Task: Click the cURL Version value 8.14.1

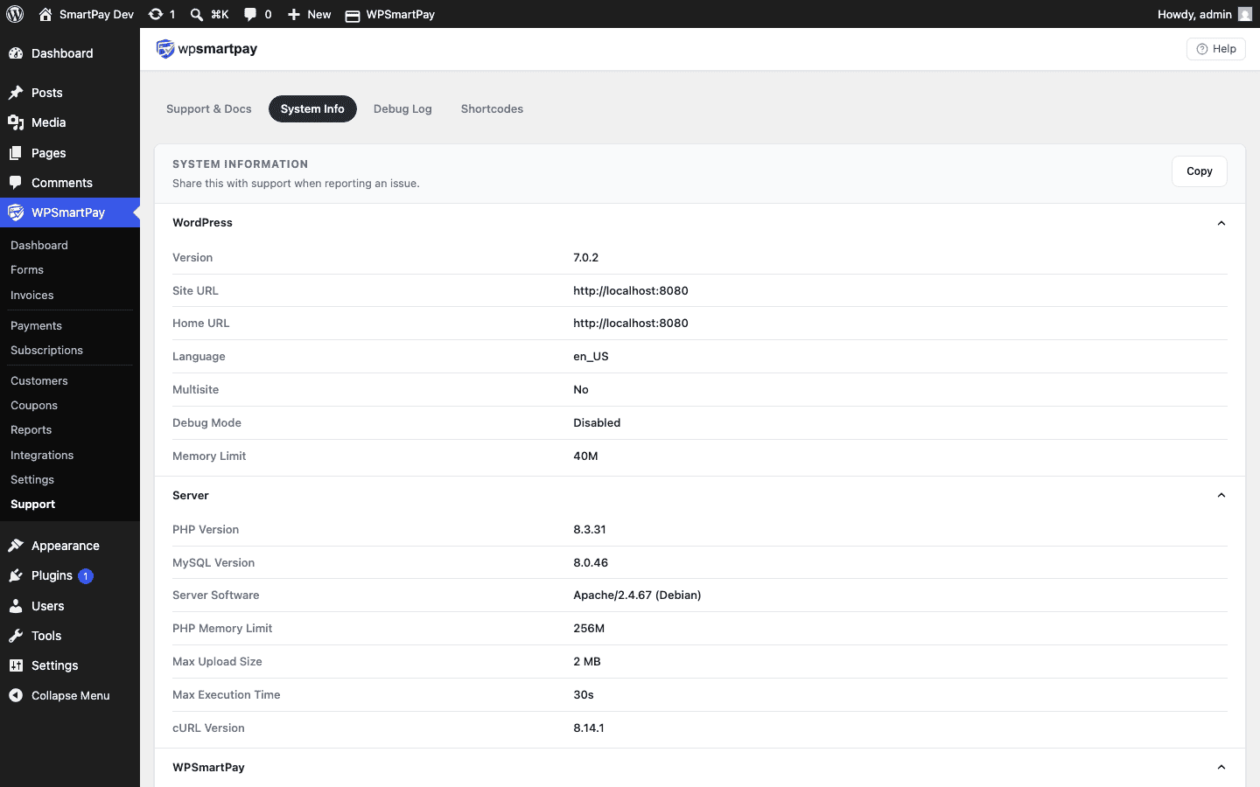Action: point(589,728)
